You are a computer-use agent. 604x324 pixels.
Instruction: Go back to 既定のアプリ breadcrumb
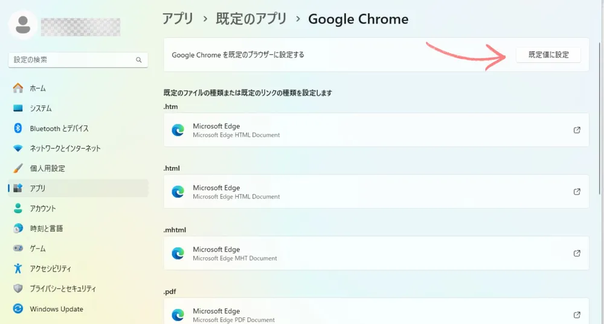point(251,19)
